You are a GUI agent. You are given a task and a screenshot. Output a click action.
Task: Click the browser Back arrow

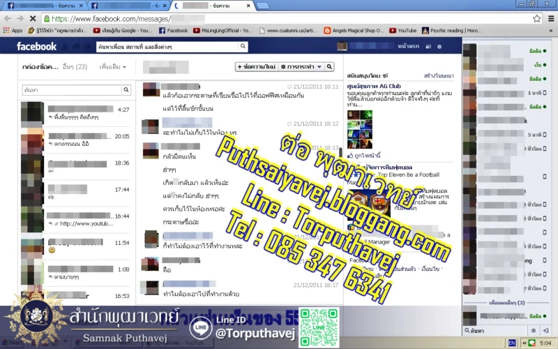(x=8, y=19)
